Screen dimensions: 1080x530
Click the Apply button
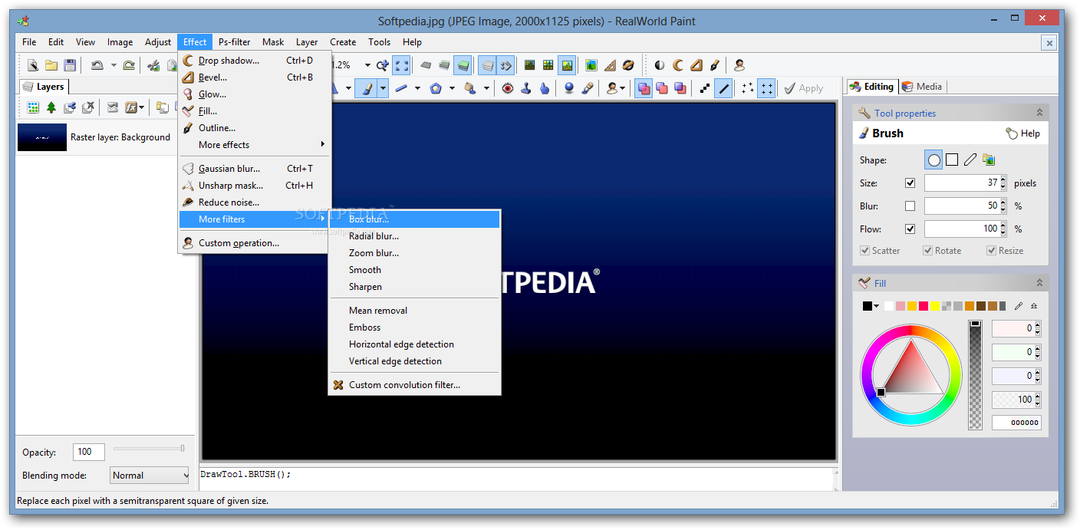[x=803, y=88]
